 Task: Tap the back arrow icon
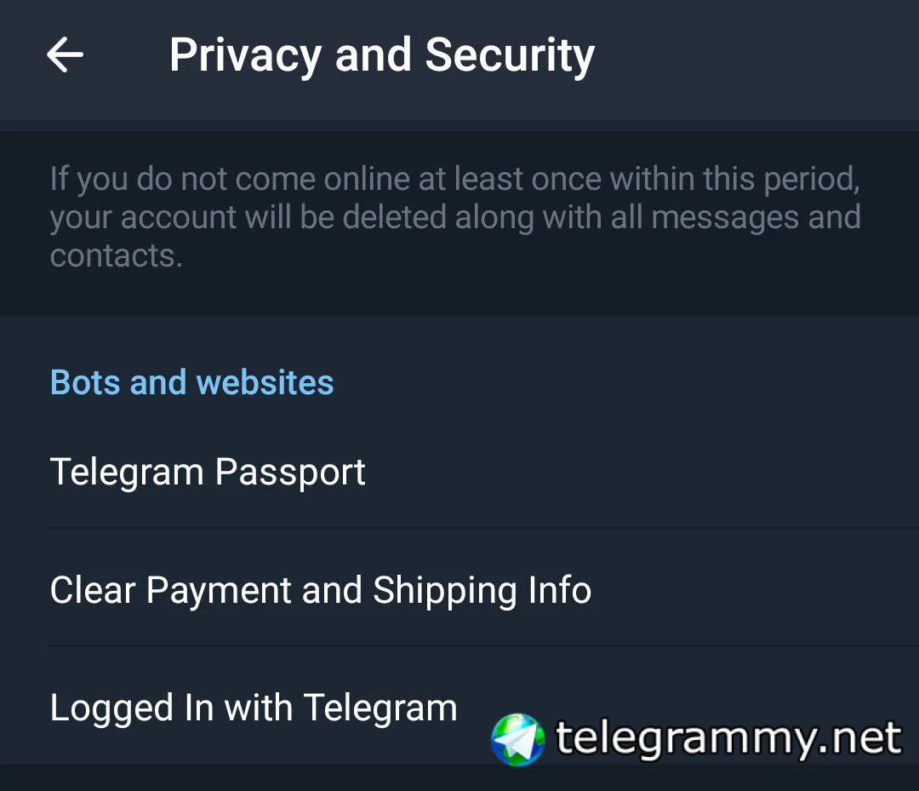(65, 56)
